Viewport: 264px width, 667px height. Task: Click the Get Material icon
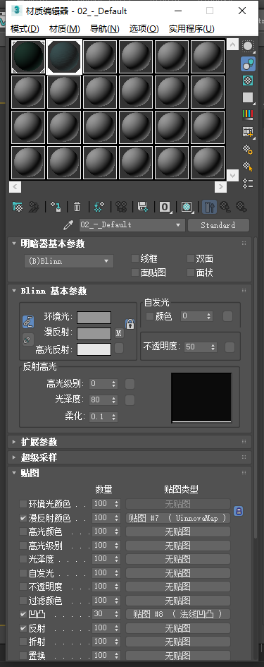(18, 207)
